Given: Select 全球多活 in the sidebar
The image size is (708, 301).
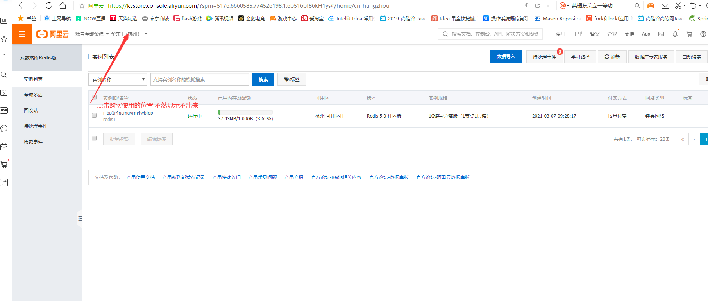Looking at the screenshot, I should (33, 95).
